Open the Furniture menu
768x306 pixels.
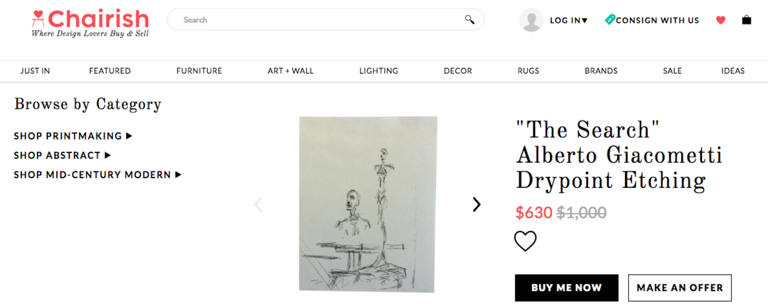pos(199,71)
